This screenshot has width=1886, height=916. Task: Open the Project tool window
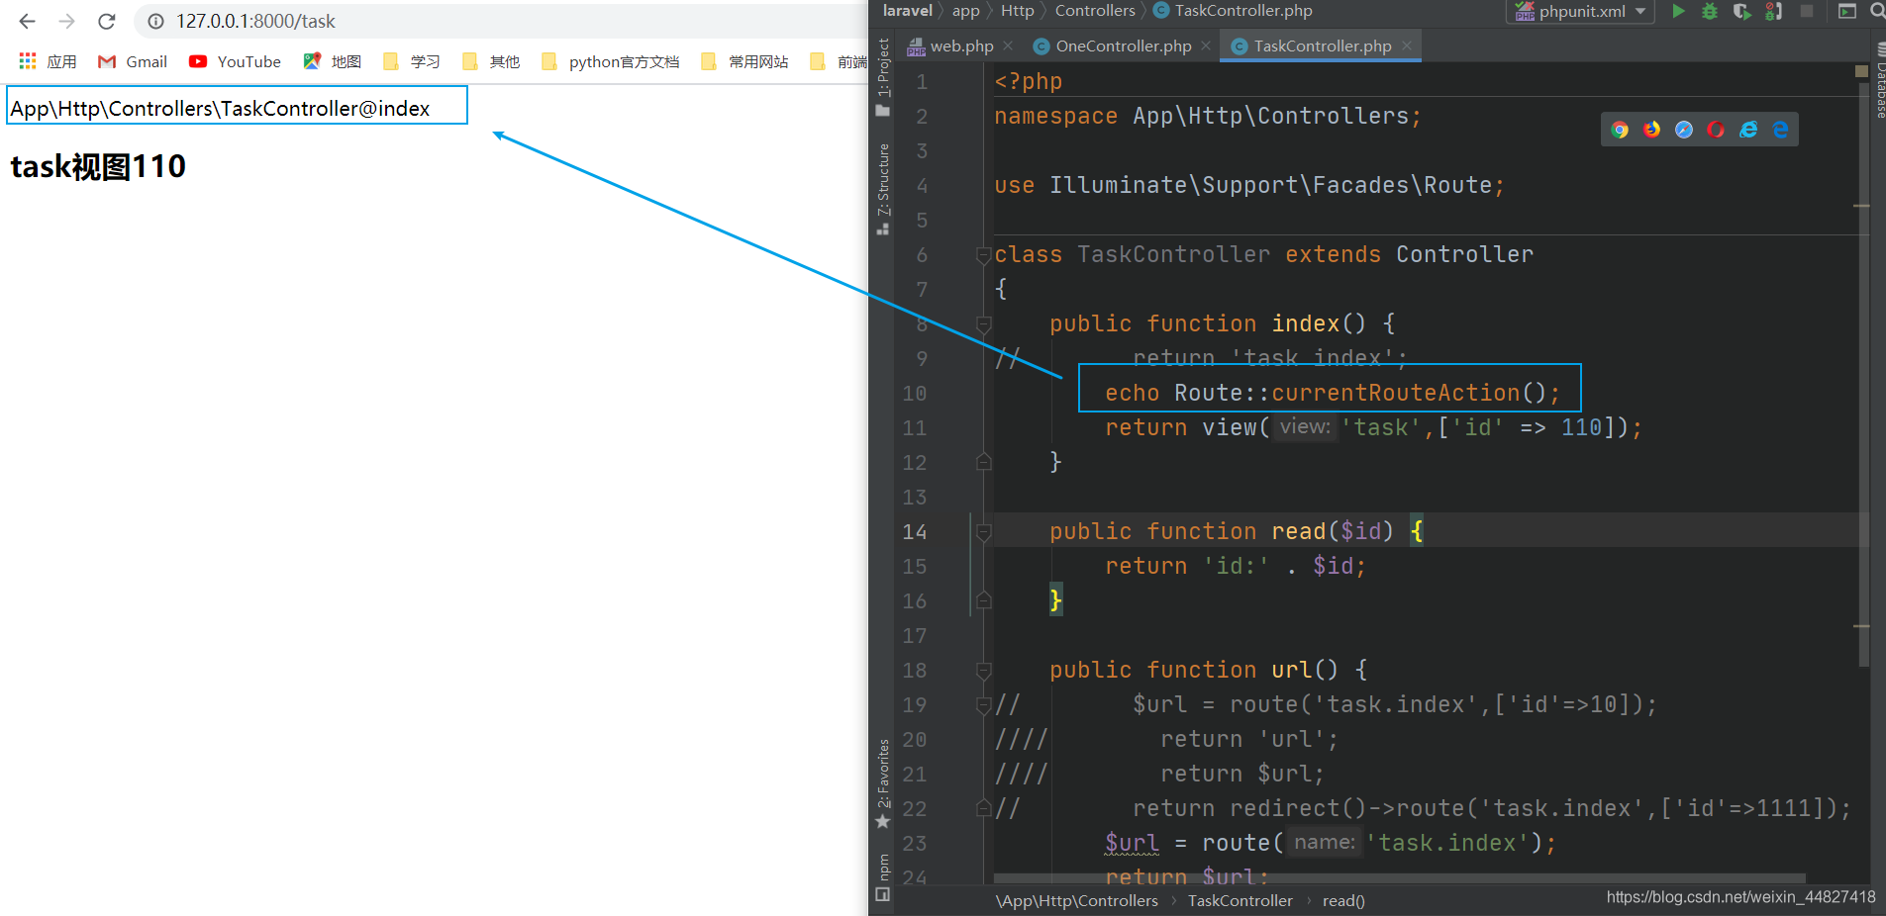tap(883, 77)
